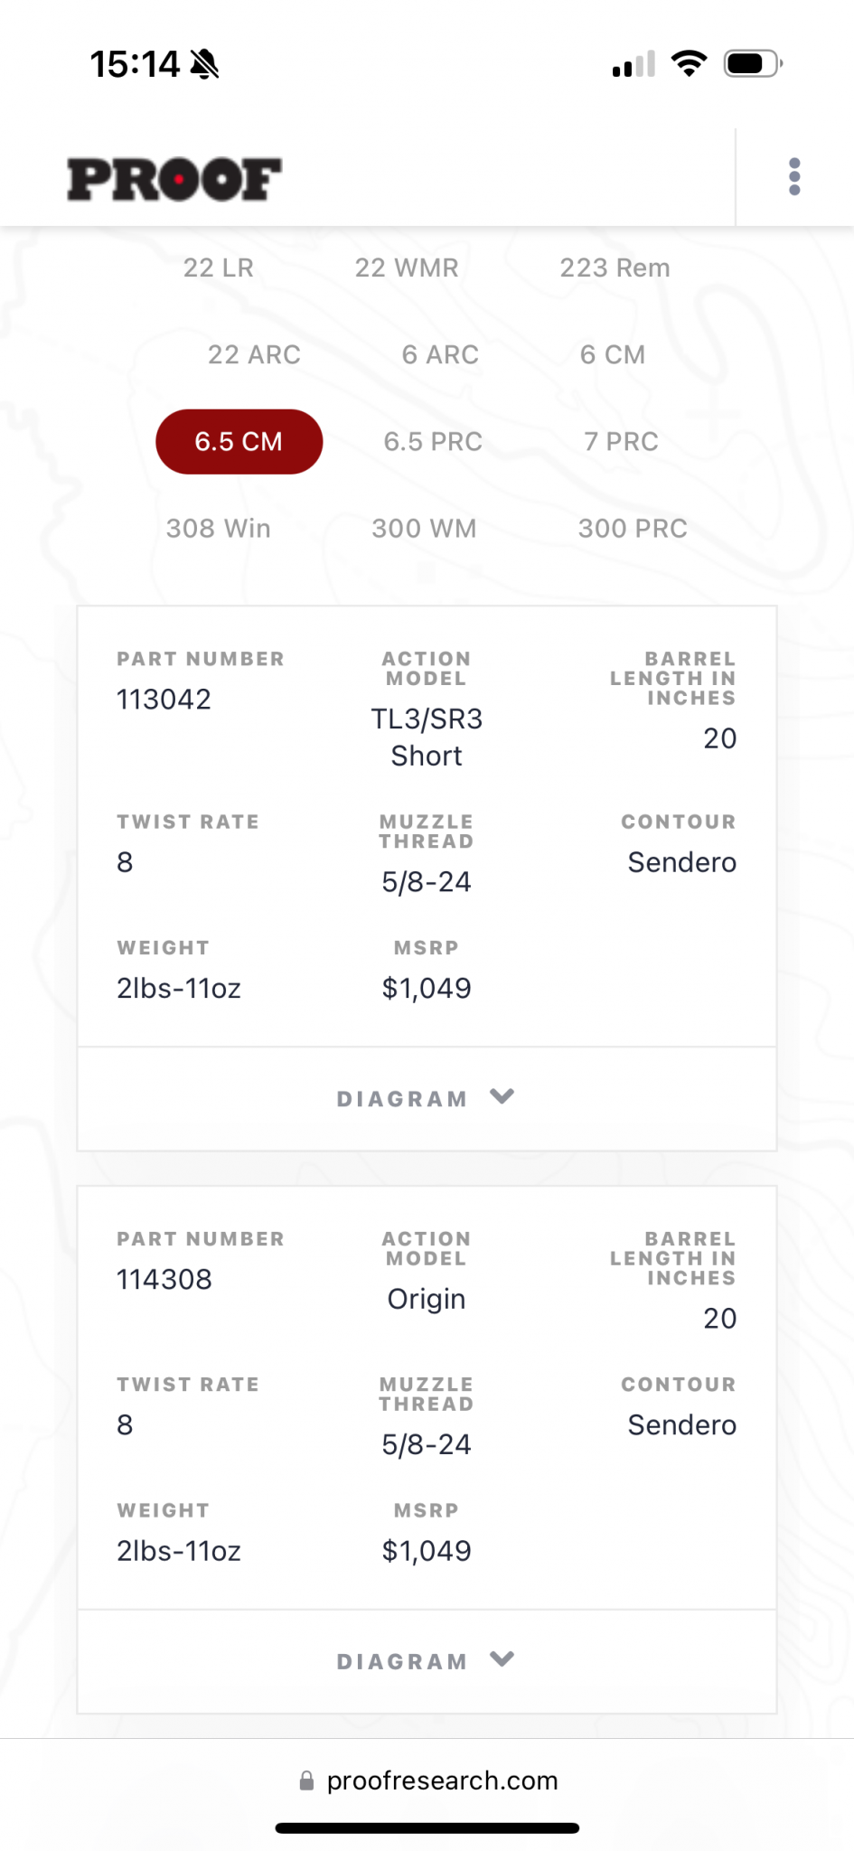The image size is (854, 1851).
Task: Choose the 300 PRC caliber
Action: [633, 528]
